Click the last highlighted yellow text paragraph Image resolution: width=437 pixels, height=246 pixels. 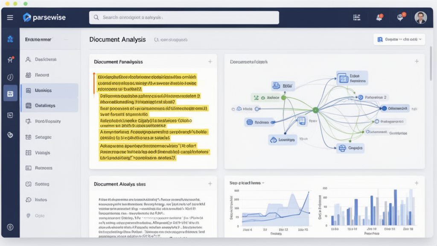coord(154,152)
